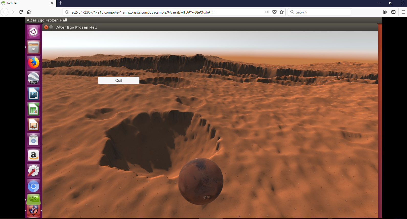
Task: Go to the browser home page
Action: point(29,12)
